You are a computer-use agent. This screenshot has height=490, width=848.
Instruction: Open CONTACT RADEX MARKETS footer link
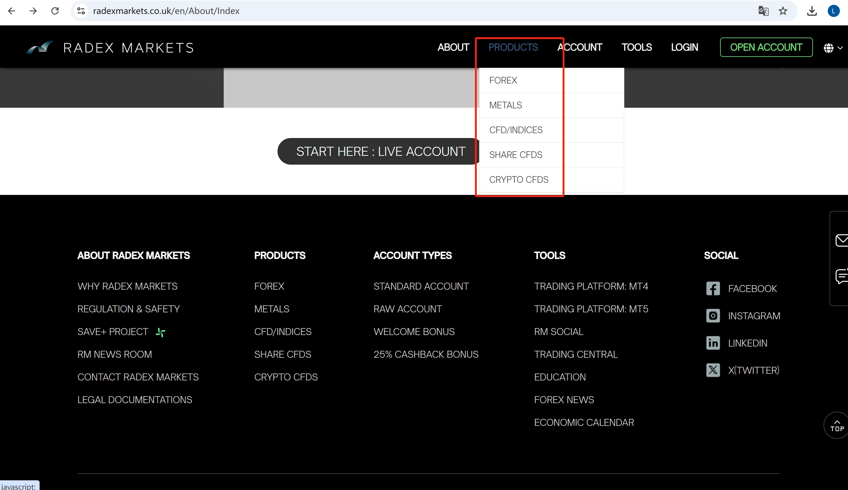[x=138, y=377]
